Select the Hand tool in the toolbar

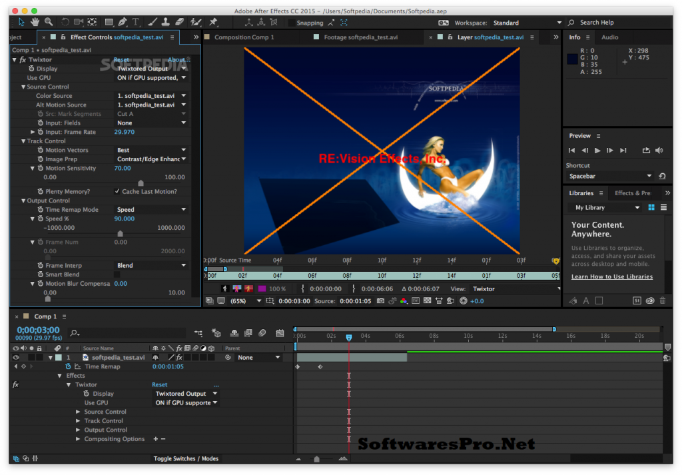(x=35, y=22)
